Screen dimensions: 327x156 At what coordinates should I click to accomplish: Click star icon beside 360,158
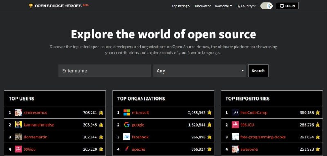coord(318,113)
